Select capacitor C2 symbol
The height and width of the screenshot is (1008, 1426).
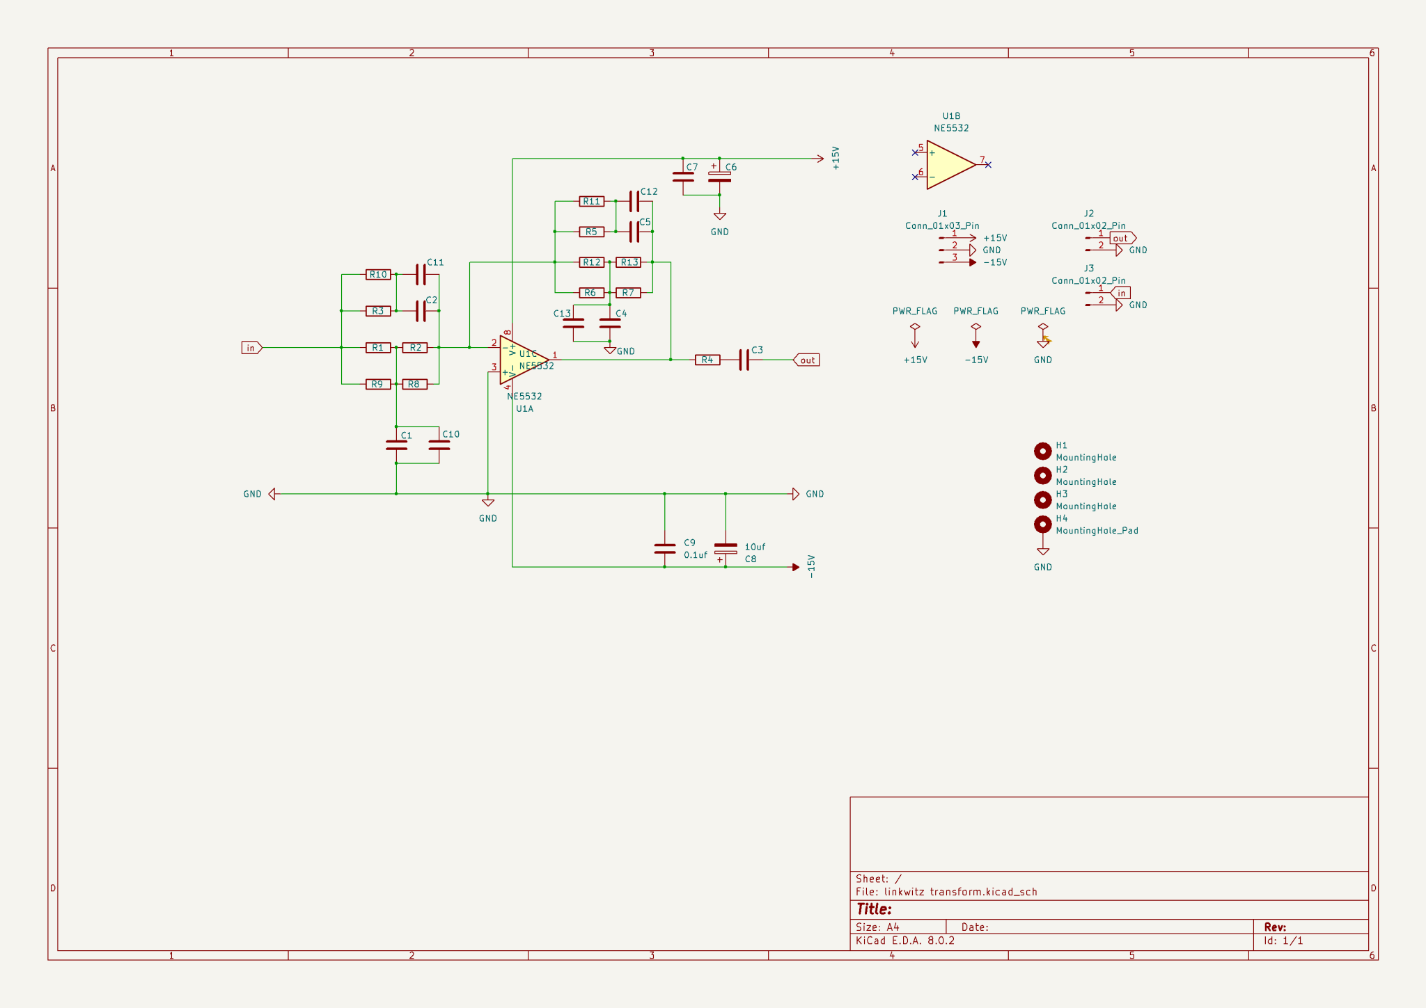pos(421,311)
